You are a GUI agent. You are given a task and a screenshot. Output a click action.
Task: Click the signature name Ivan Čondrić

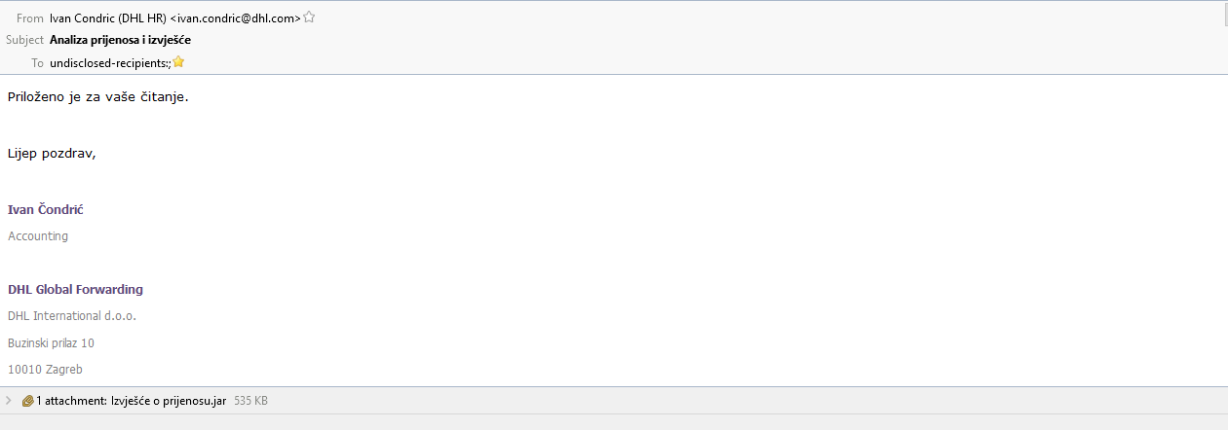click(x=46, y=210)
